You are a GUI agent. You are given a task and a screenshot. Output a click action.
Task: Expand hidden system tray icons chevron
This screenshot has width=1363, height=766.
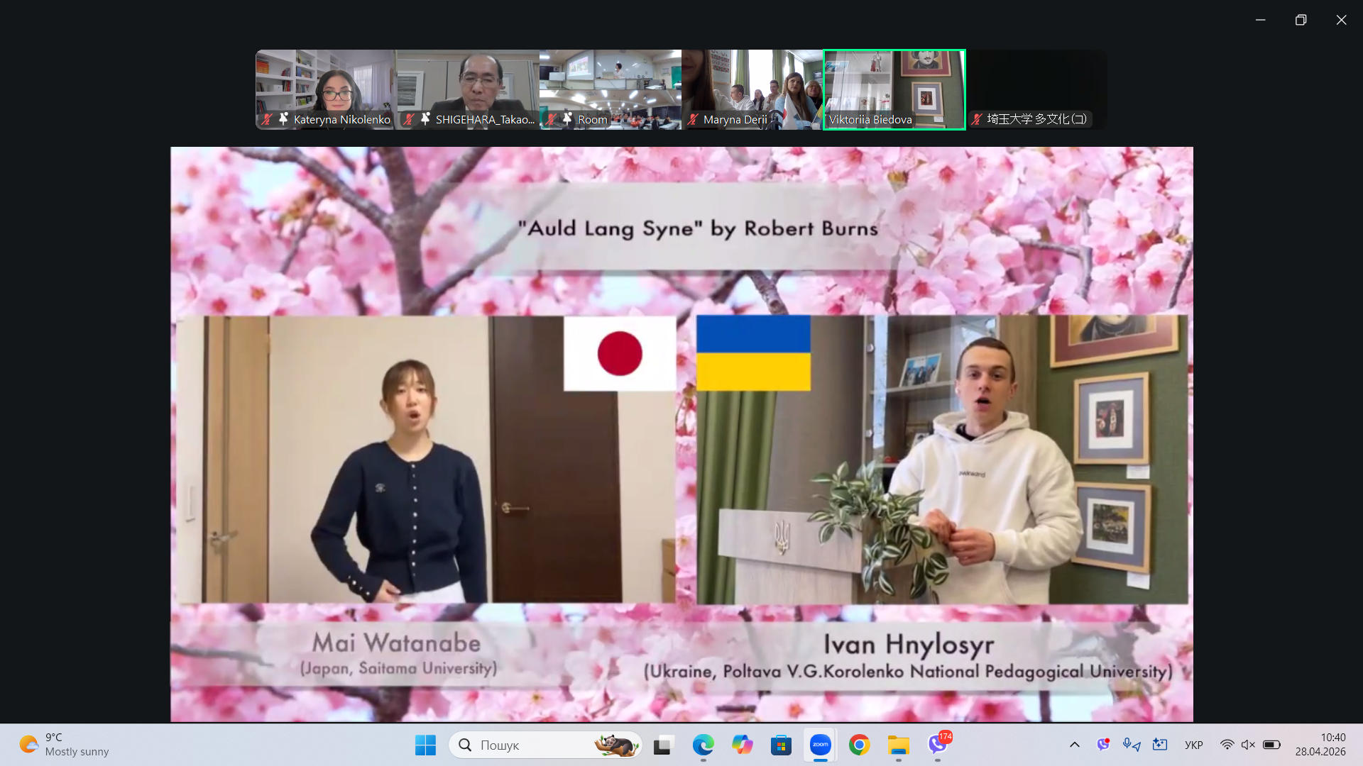[x=1074, y=745]
